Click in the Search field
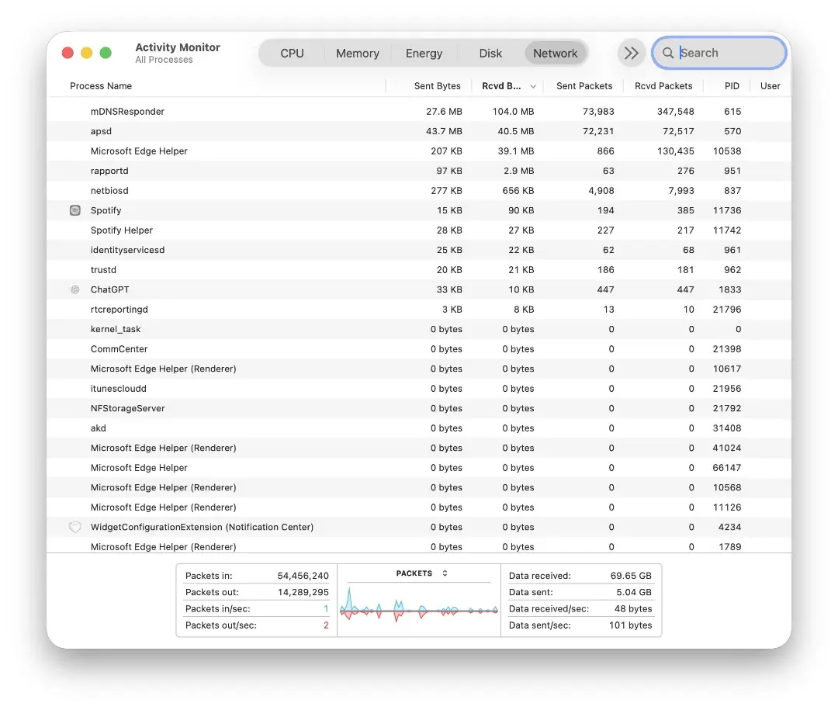Image resolution: width=838 pixels, height=710 pixels. pos(719,53)
